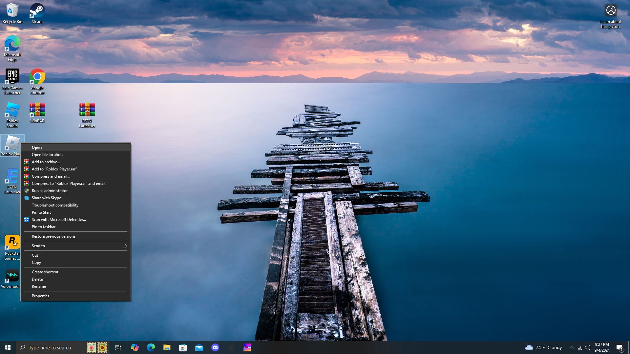This screenshot has height=354, width=630.
Task: Open Microsoft Store from taskbar
Action: (183, 347)
